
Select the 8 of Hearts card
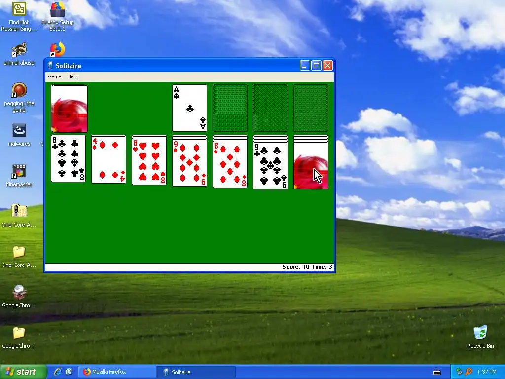149,161
